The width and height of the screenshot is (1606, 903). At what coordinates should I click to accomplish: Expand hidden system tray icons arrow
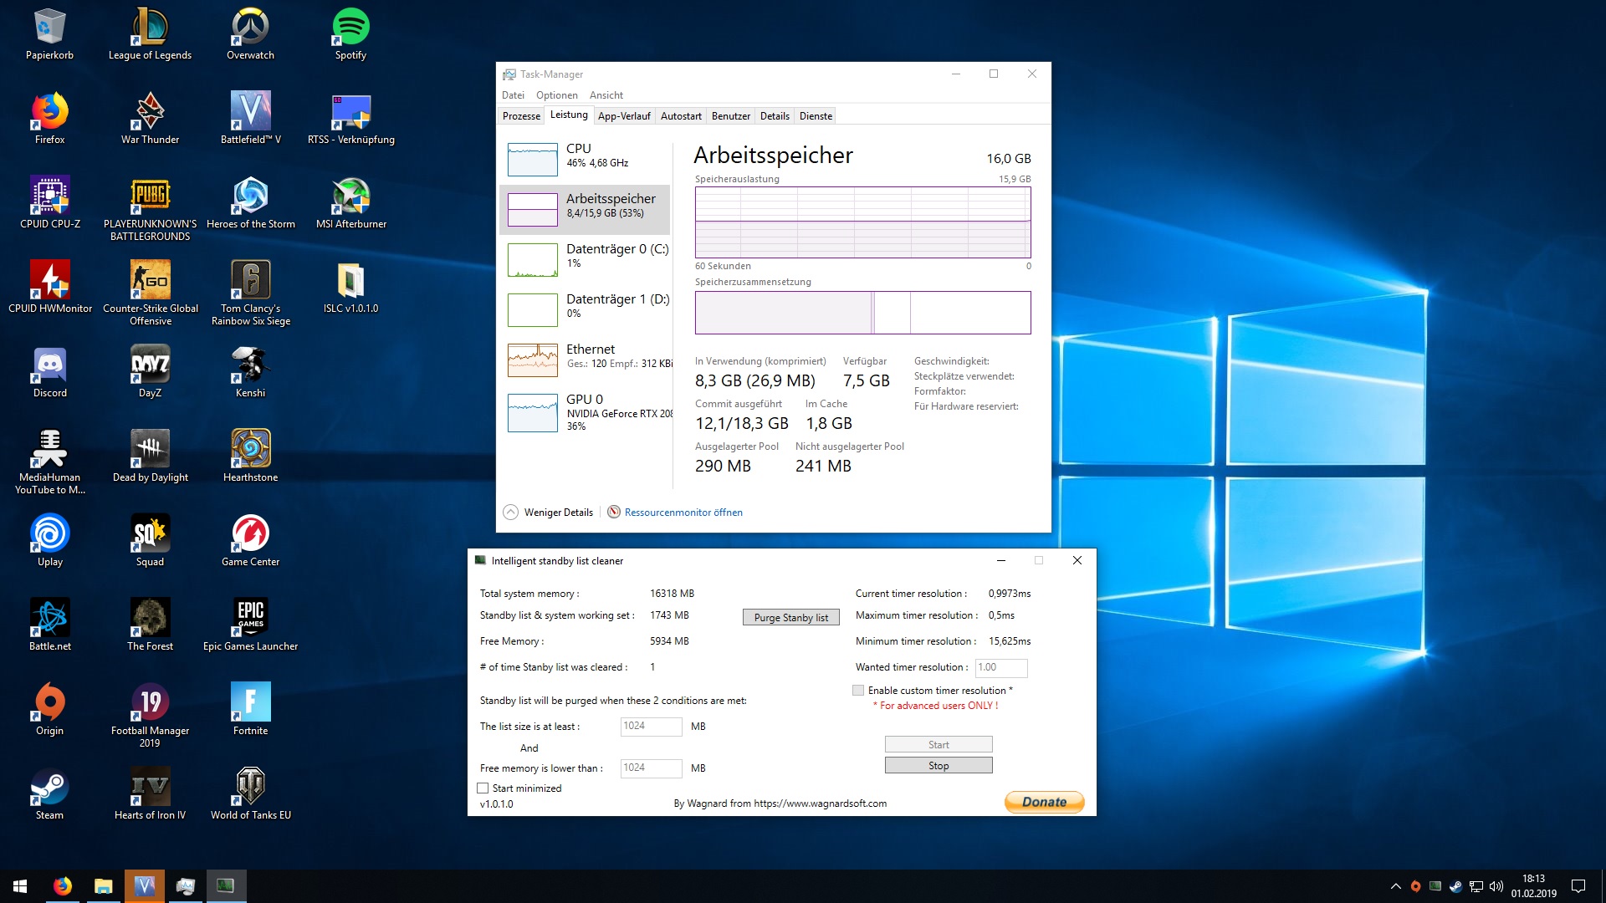tap(1395, 886)
